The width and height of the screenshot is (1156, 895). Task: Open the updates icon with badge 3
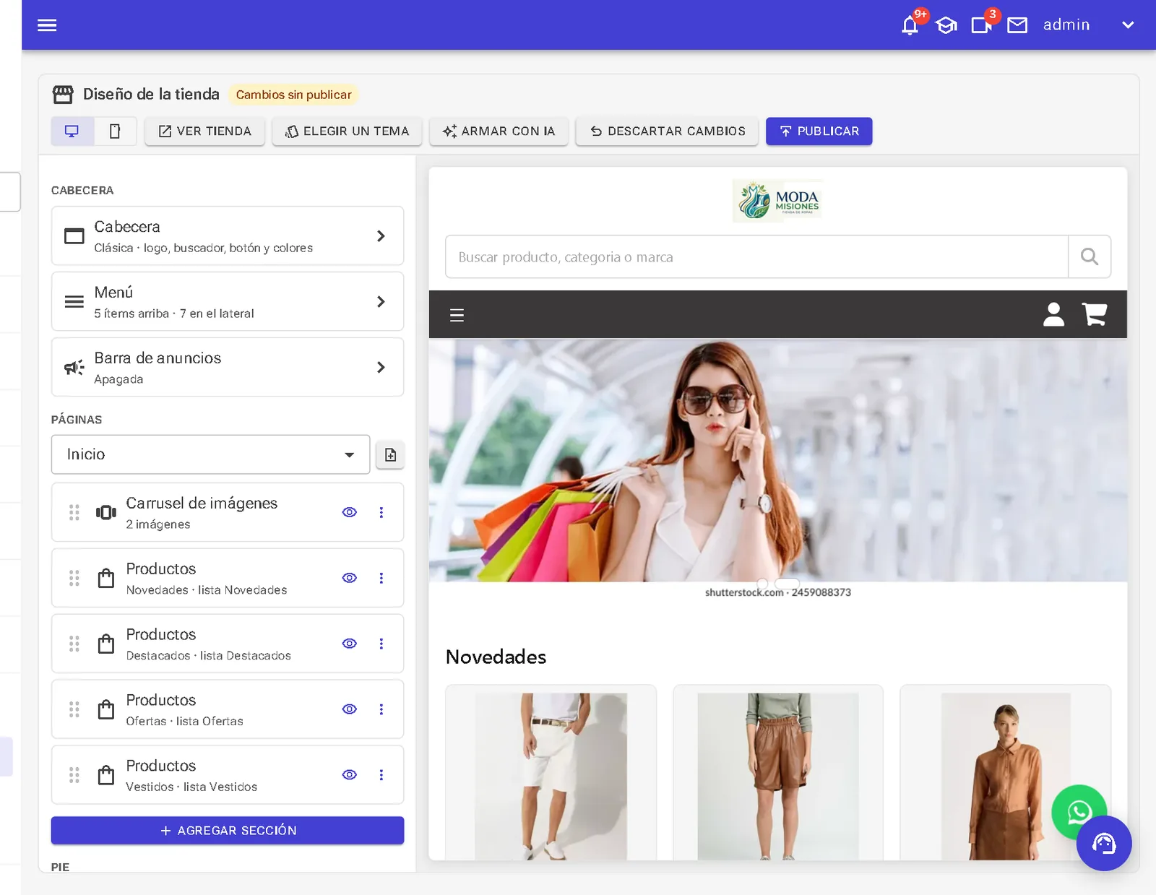(x=981, y=25)
